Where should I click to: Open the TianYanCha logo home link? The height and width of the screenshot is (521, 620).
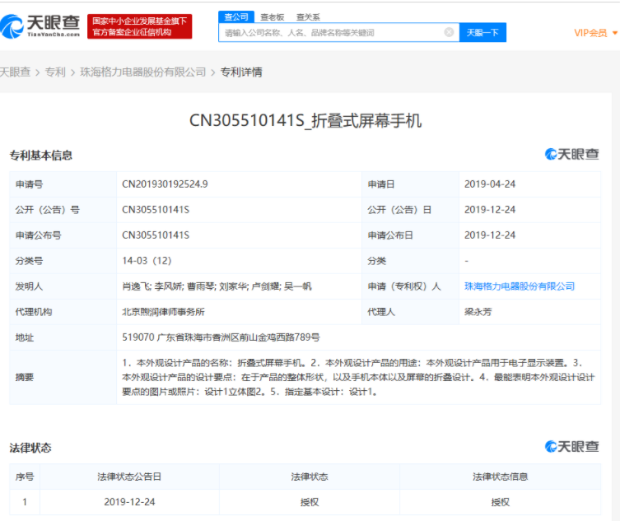point(40,26)
